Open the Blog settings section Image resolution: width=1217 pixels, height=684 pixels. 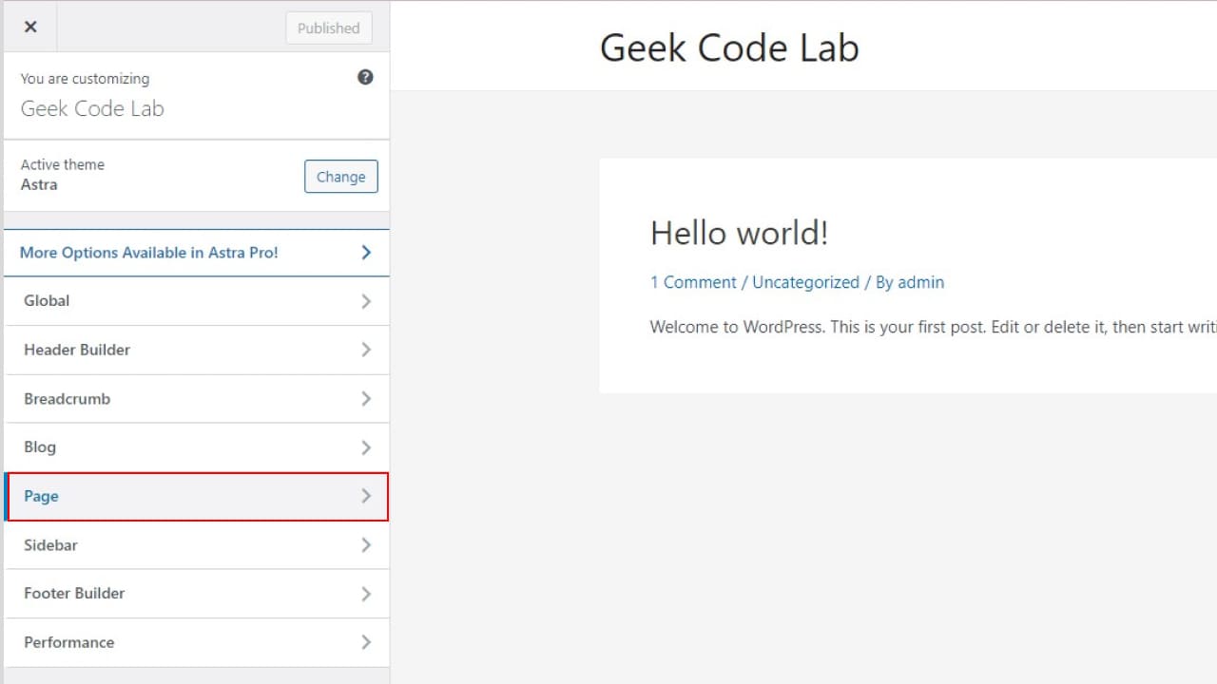click(x=197, y=447)
